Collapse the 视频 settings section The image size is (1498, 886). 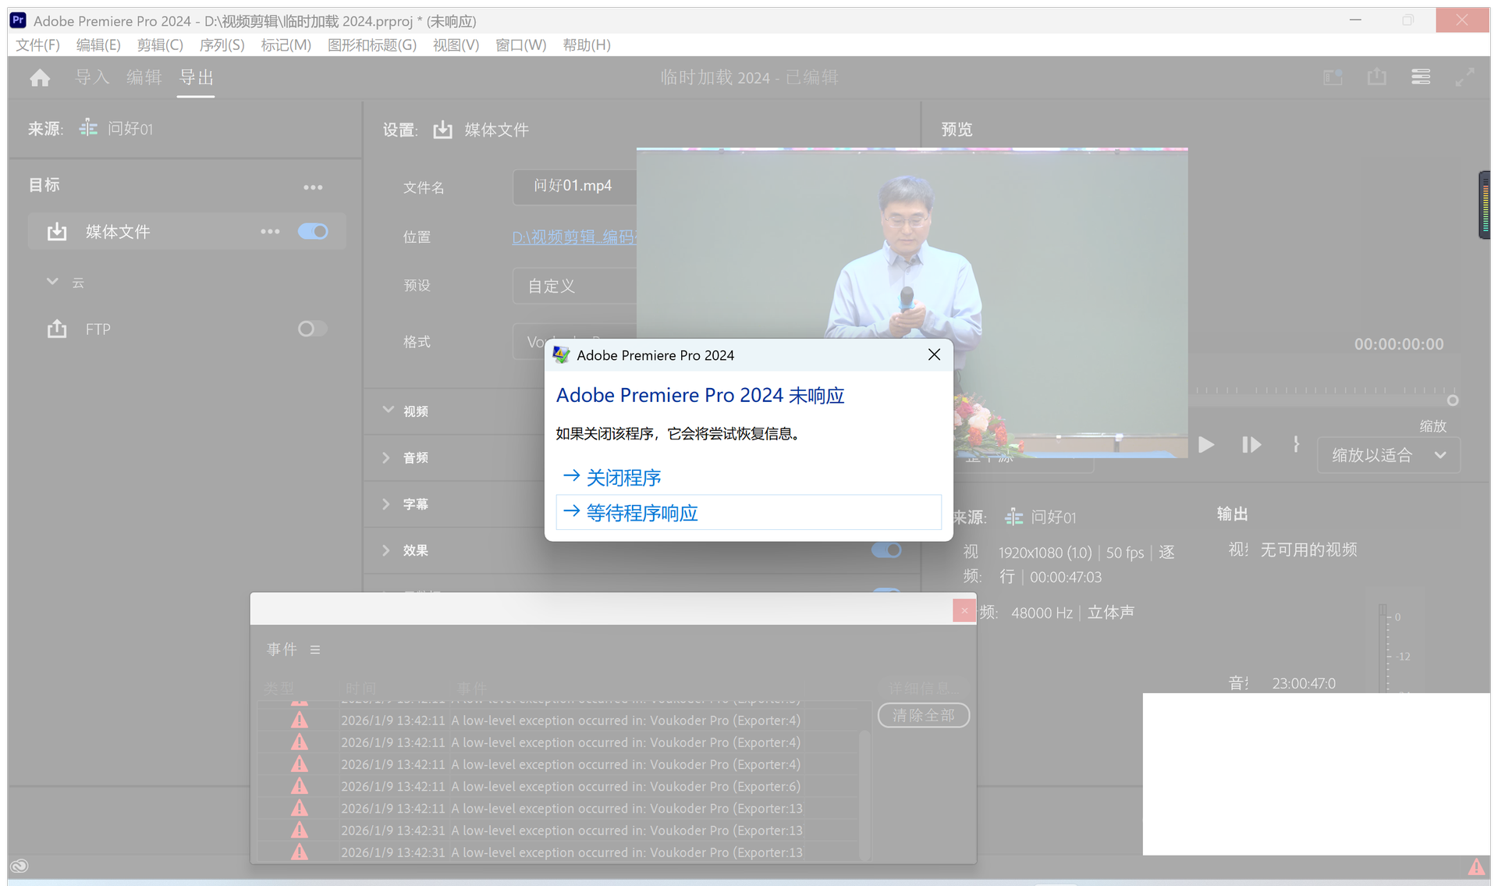(x=388, y=411)
